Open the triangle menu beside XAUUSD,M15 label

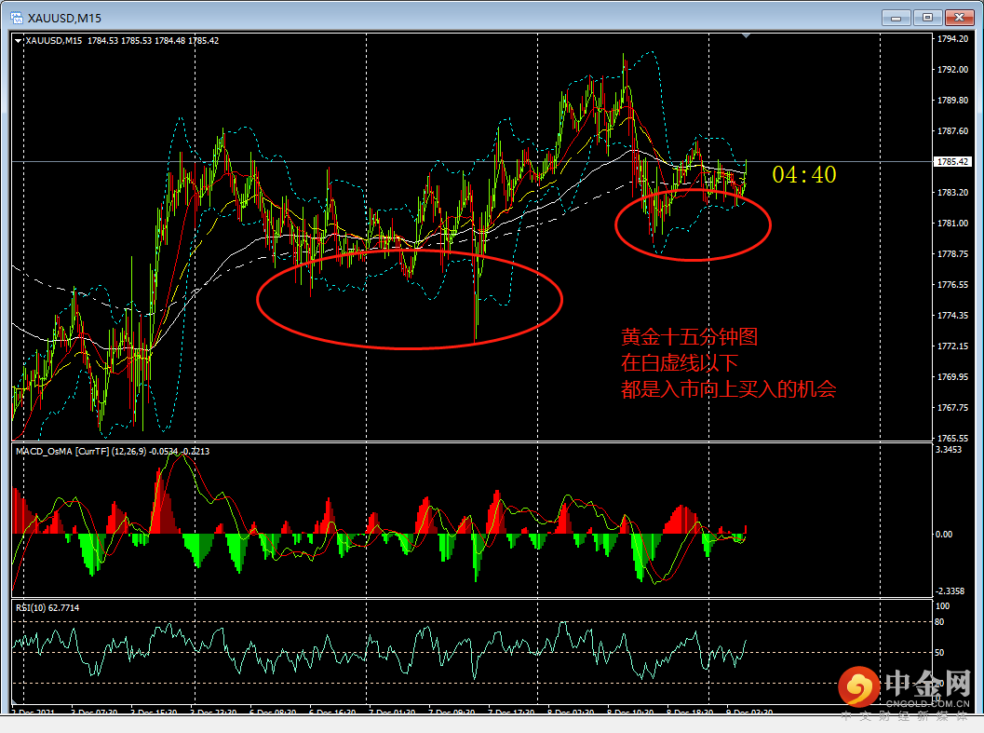coord(18,41)
